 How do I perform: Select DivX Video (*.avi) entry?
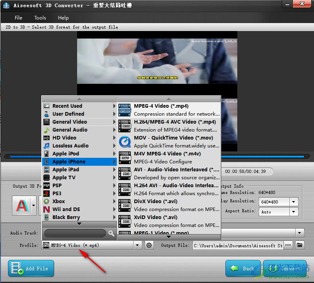[x=169, y=205]
